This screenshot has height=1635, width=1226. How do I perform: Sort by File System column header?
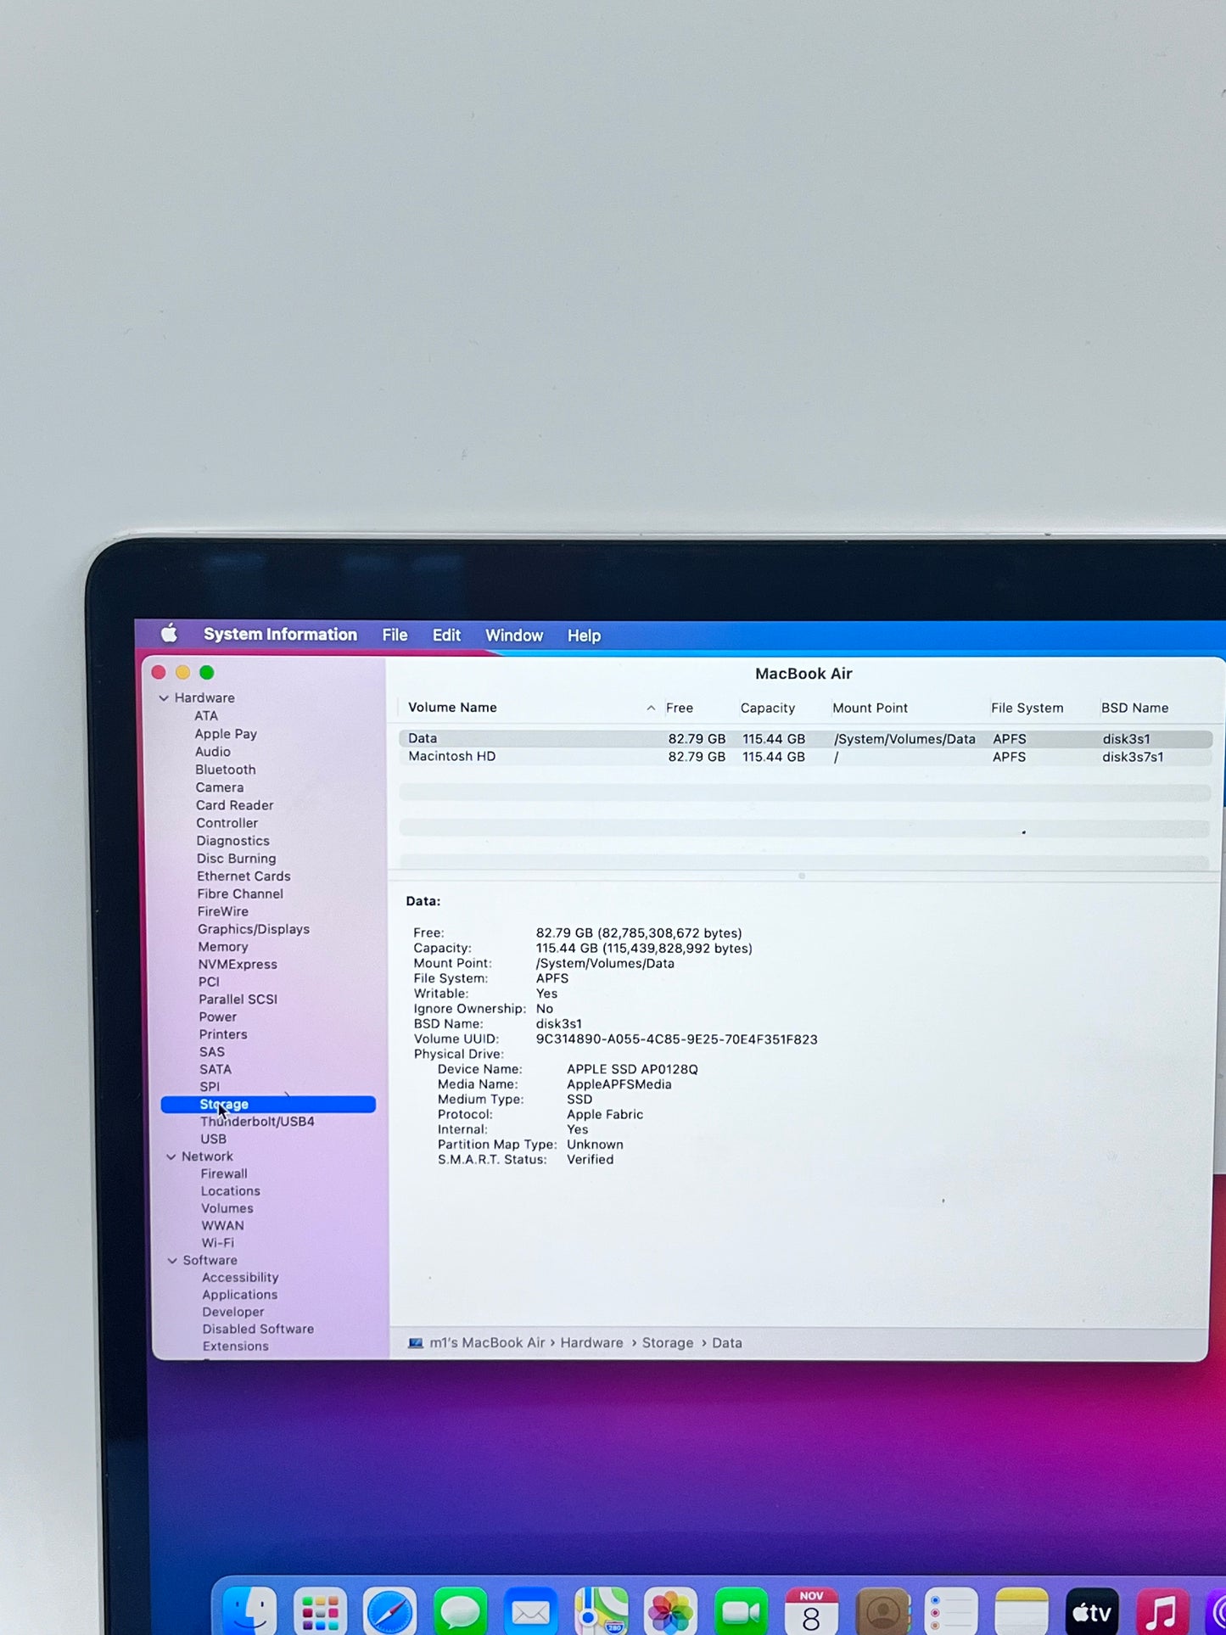coord(1027,708)
